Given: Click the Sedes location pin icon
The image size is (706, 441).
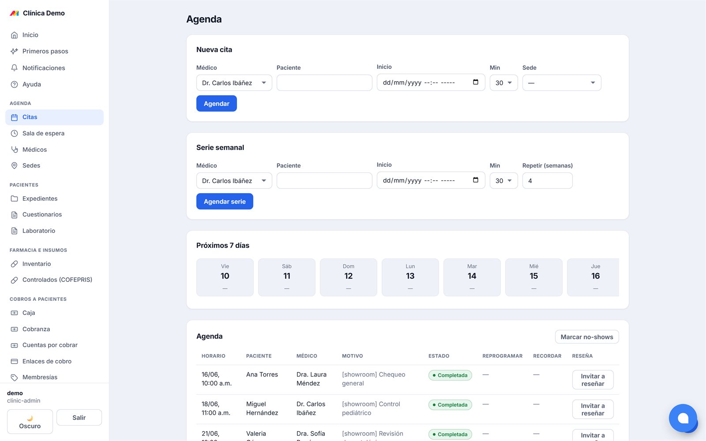Looking at the screenshot, I should pyautogui.click(x=14, y=165).
